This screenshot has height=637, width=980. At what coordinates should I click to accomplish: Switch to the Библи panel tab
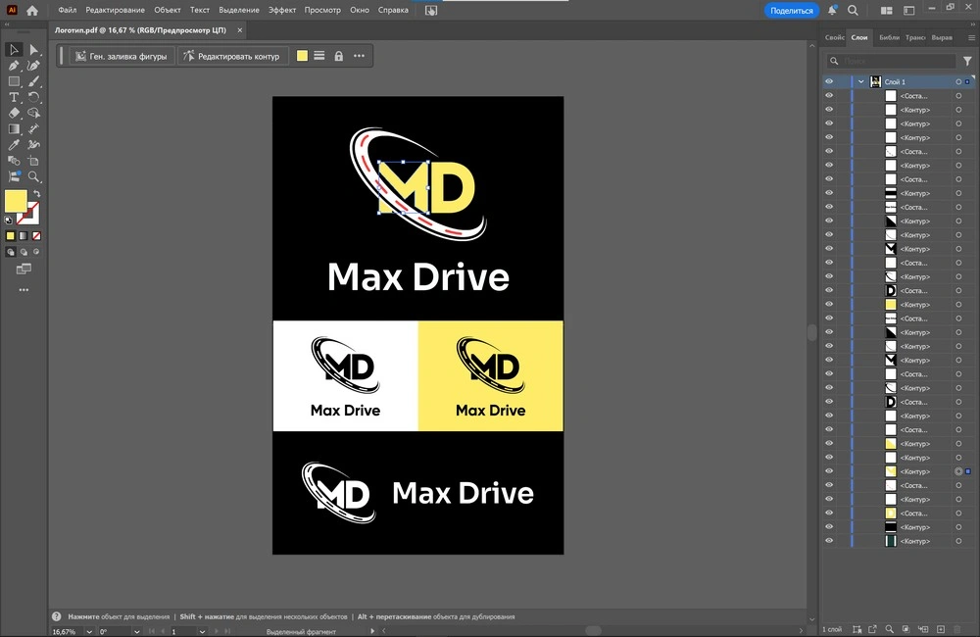coord(889,37)
